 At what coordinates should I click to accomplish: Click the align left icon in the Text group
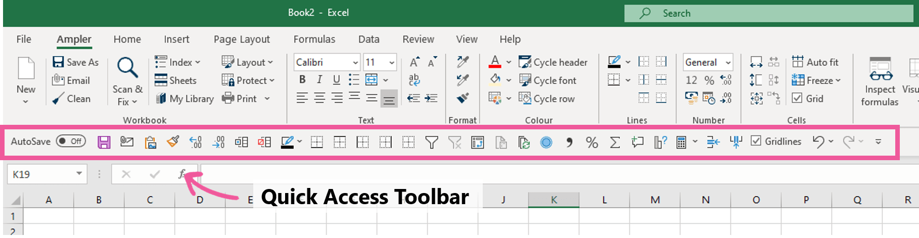pyautogui.click(x=302, y=98)
